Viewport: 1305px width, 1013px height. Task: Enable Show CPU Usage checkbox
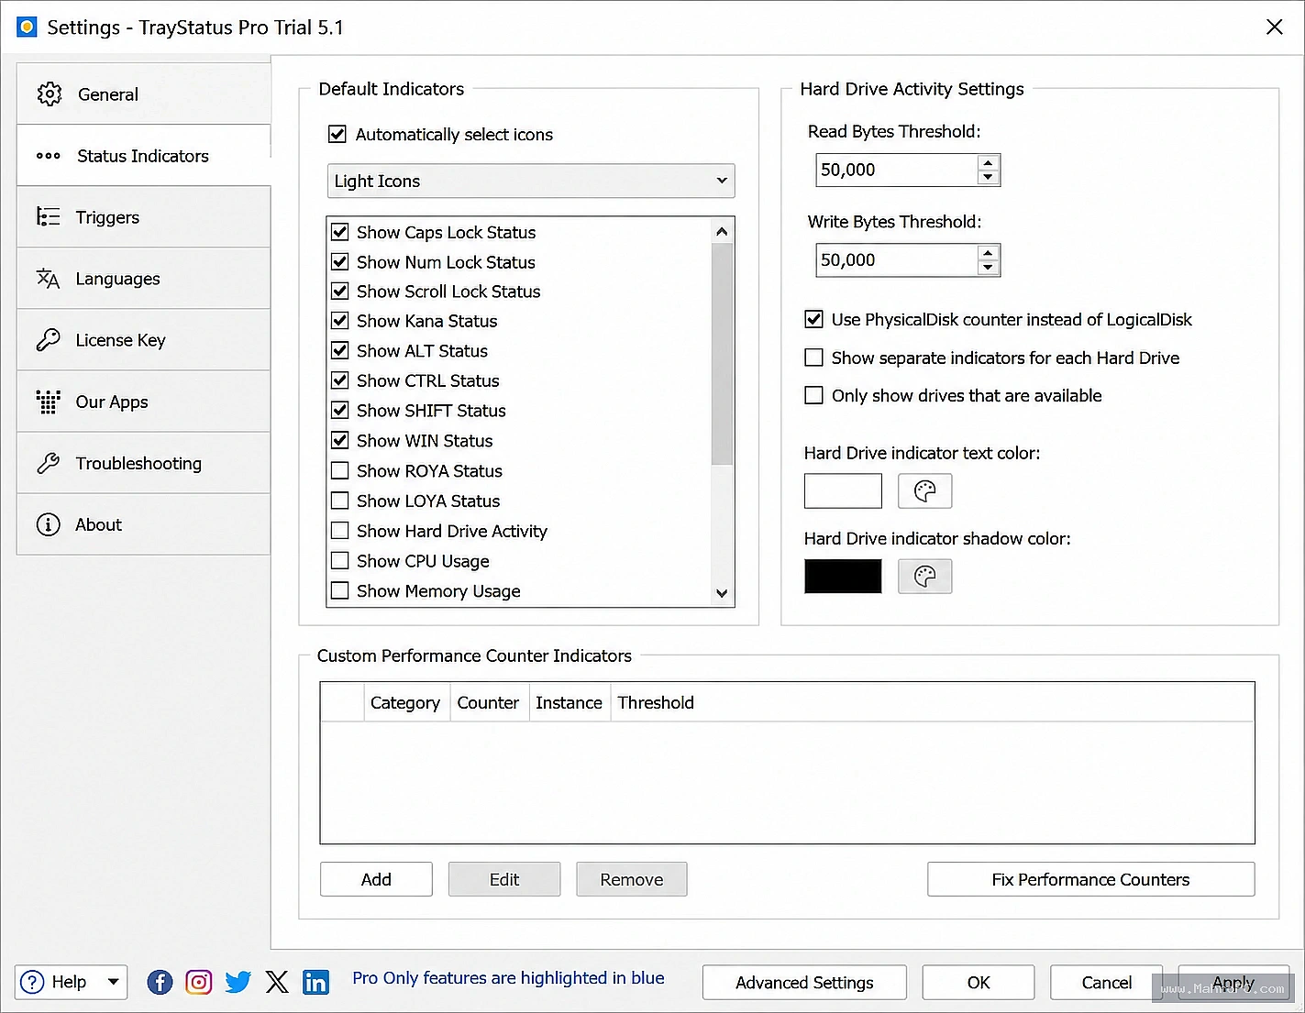(340, 561)
